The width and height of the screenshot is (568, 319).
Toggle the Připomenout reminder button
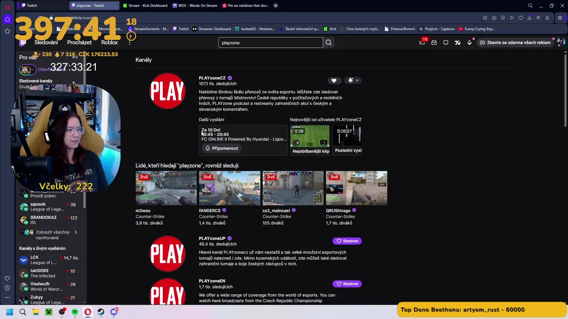point(221,148)
